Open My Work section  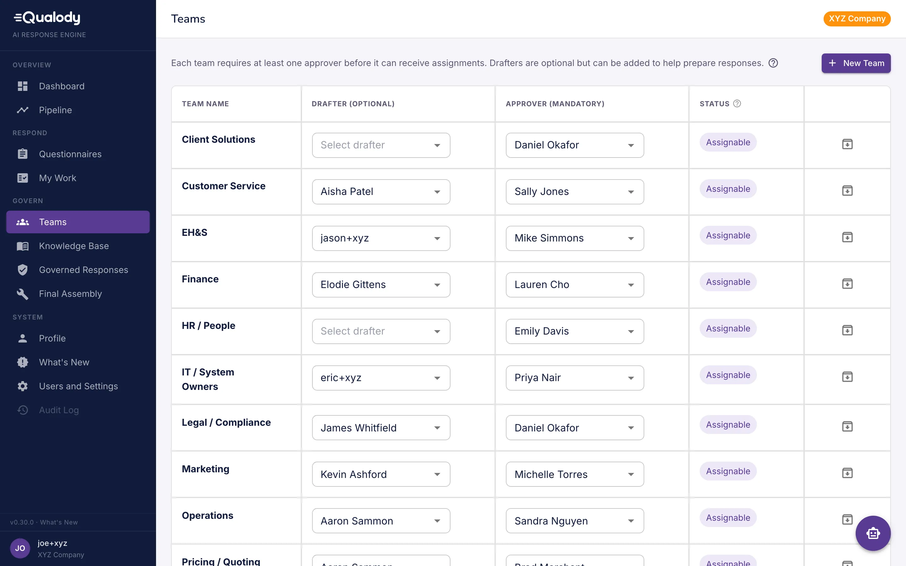78,178
